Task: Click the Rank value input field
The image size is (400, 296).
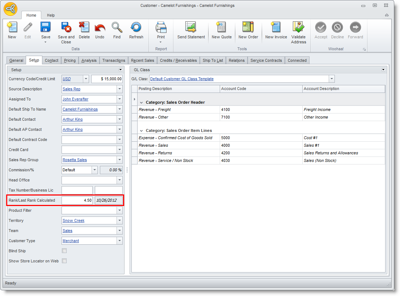Action: pyautogui.click(x=77, y=200)
